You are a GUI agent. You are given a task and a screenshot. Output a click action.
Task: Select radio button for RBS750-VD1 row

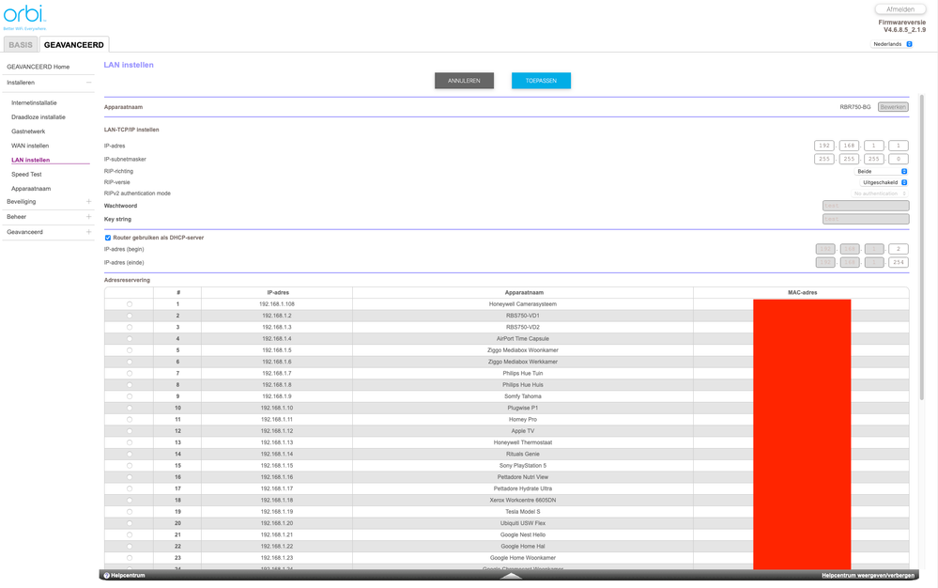tap(130, 316)
